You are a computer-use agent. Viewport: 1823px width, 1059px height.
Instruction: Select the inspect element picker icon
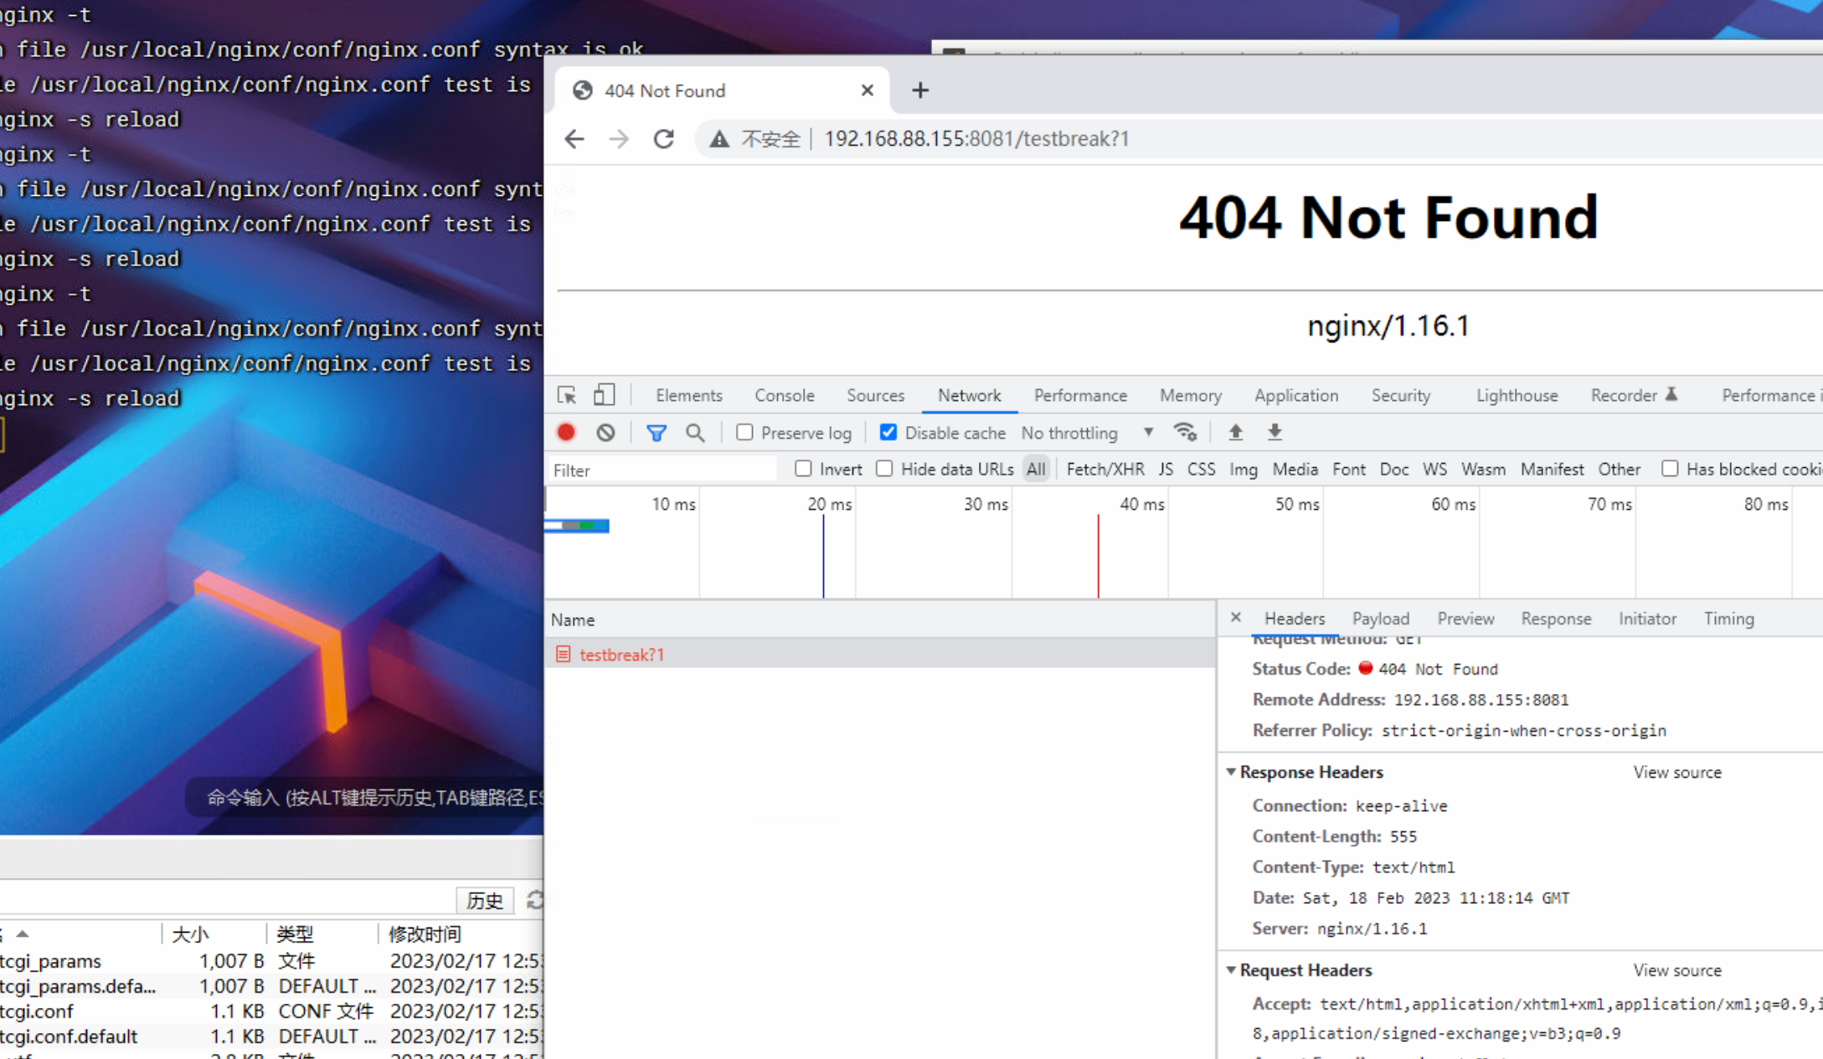click(567, 395)
